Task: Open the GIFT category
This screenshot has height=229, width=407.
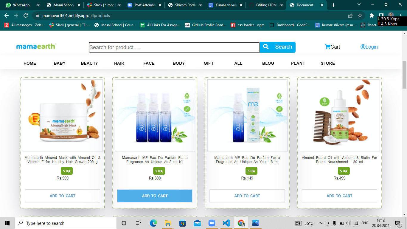Action: (209, 63)
